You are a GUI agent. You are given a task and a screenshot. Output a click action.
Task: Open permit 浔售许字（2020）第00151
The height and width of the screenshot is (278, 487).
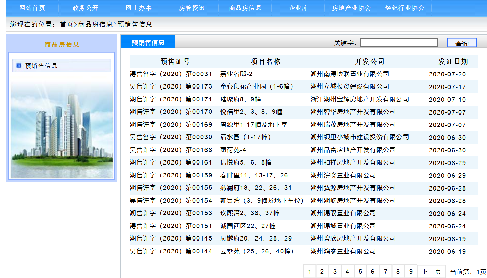pos(171,226)
